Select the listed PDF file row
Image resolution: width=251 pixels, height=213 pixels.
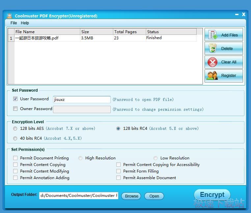tap(46, 38)
